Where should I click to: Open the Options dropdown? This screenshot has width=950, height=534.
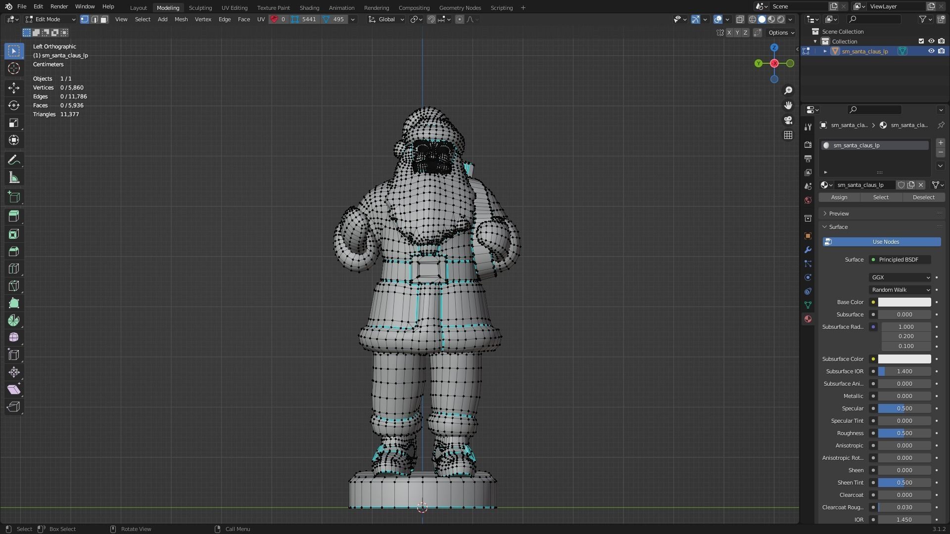pos(781,33)
